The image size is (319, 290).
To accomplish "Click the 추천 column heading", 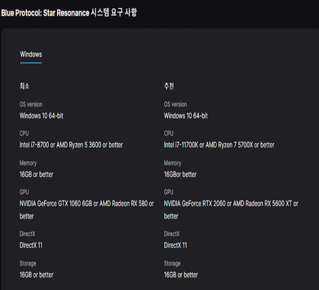I will (x=170, y=86).
